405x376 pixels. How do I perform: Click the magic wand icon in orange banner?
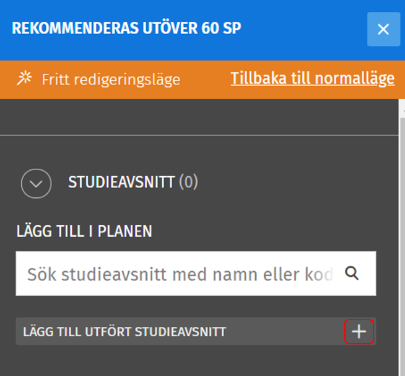(24, 79)
